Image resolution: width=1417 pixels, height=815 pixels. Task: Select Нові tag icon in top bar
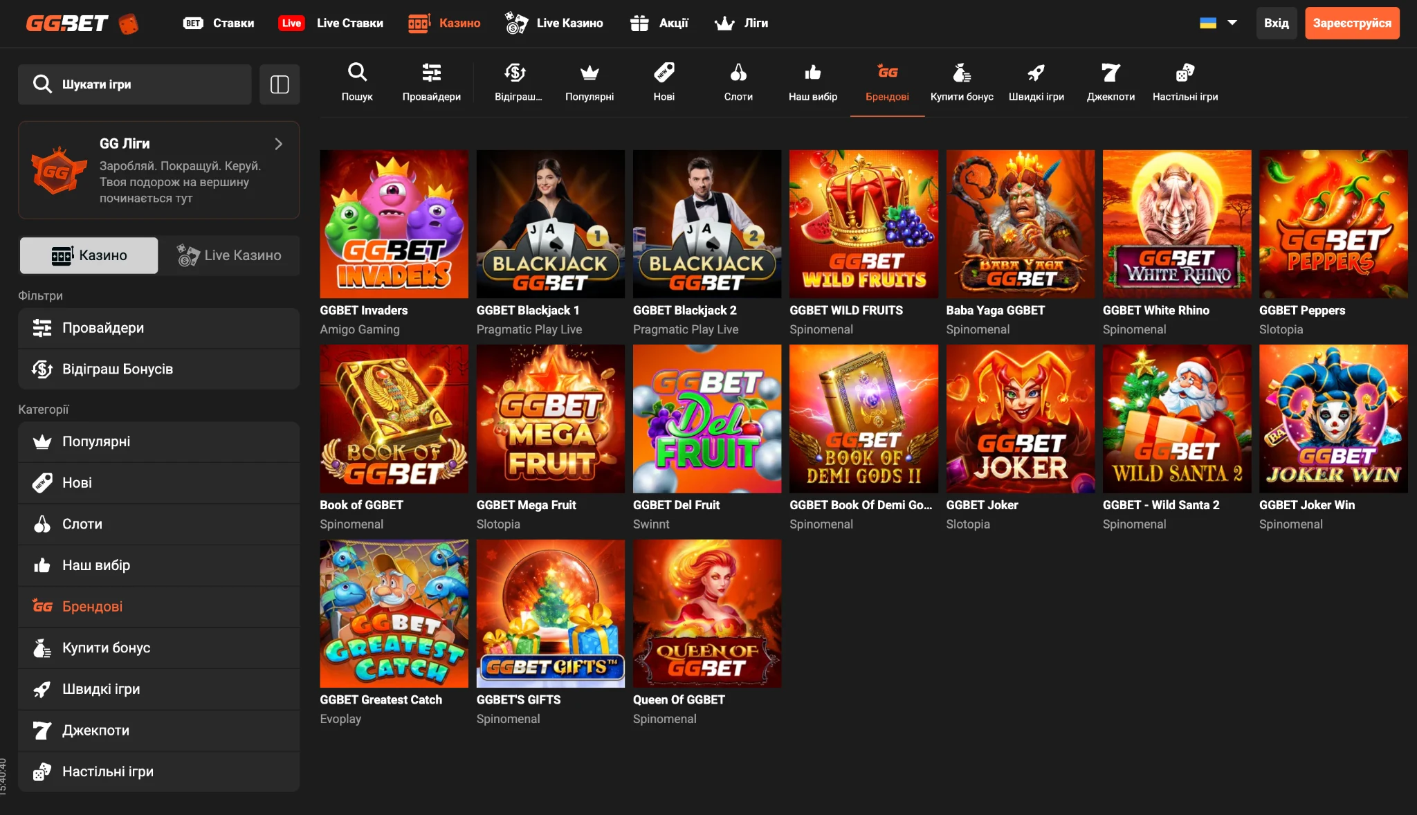(664, 72)
